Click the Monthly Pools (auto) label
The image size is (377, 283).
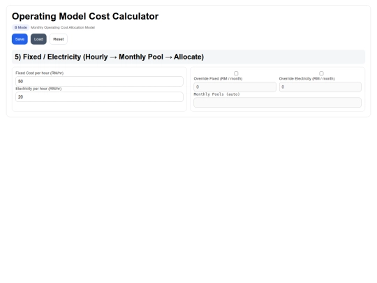click(216, 94)
